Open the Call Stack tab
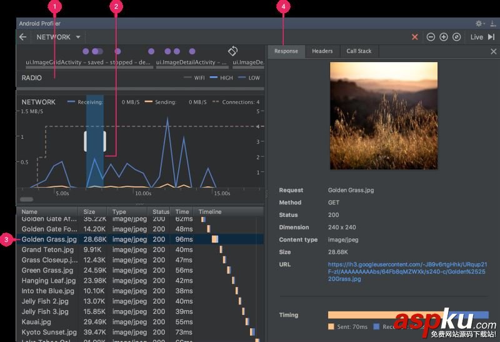This screenshot has width=500, height=342. (x=359, y=51)
